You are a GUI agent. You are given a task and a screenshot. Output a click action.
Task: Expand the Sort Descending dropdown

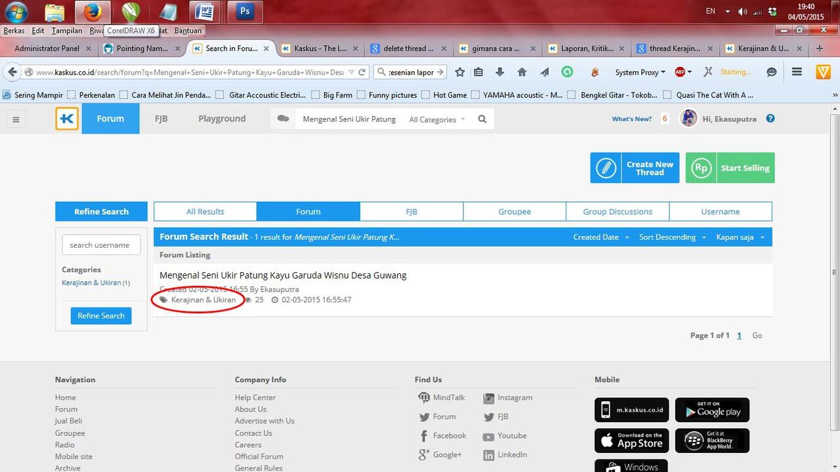673,237
